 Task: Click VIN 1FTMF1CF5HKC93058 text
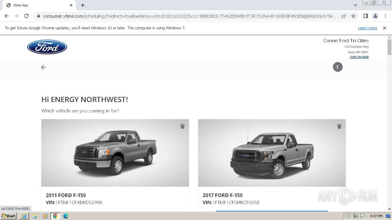[x=231, y=202]
